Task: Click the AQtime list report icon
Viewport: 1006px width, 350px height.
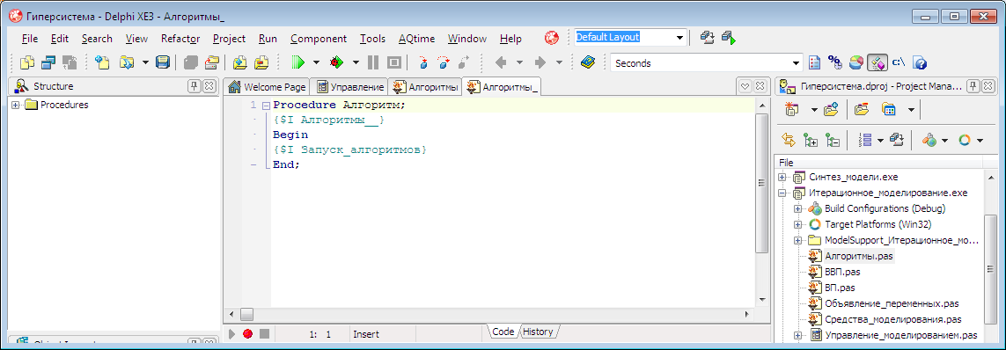Action: (x=814, y=62)
